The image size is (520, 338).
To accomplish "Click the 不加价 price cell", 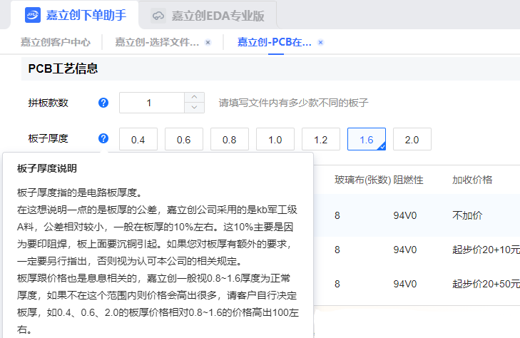I will click(467, 215).
